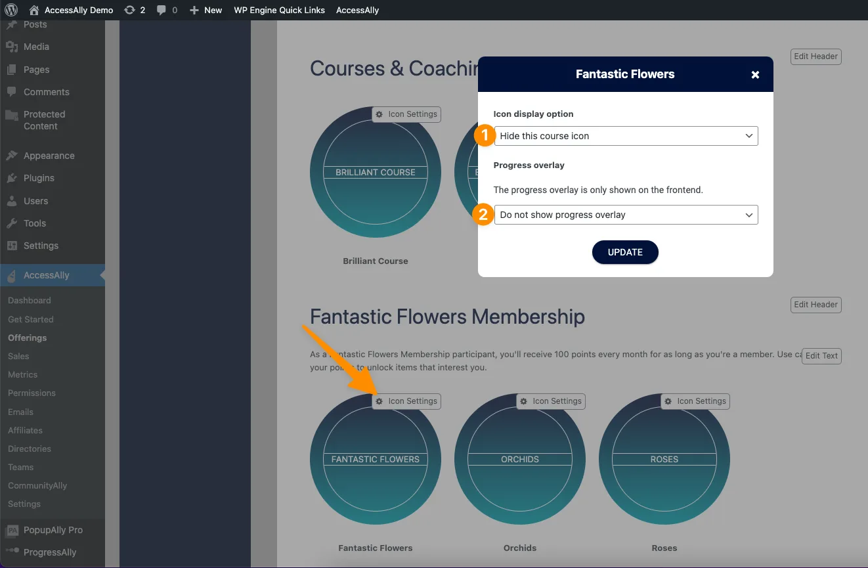Screen dimensions: 868x568
Task: Click gear icon on Orchids Icon Settings
Action: [524, 401]
